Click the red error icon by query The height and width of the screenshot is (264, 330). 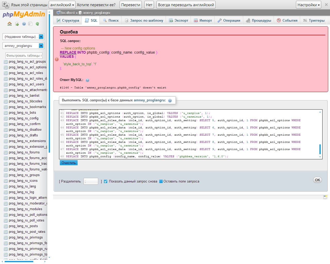pos(57,59)
